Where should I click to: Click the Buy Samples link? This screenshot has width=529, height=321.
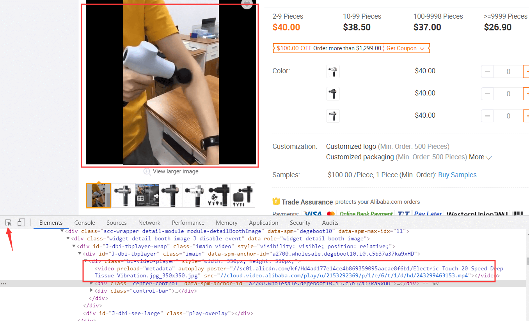coord(457,175)
